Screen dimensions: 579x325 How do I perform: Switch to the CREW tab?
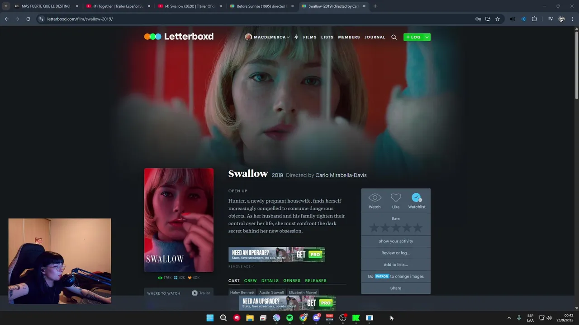click(x=250, y=281)
